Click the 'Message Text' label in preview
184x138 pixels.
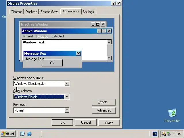tap(34, 59)
